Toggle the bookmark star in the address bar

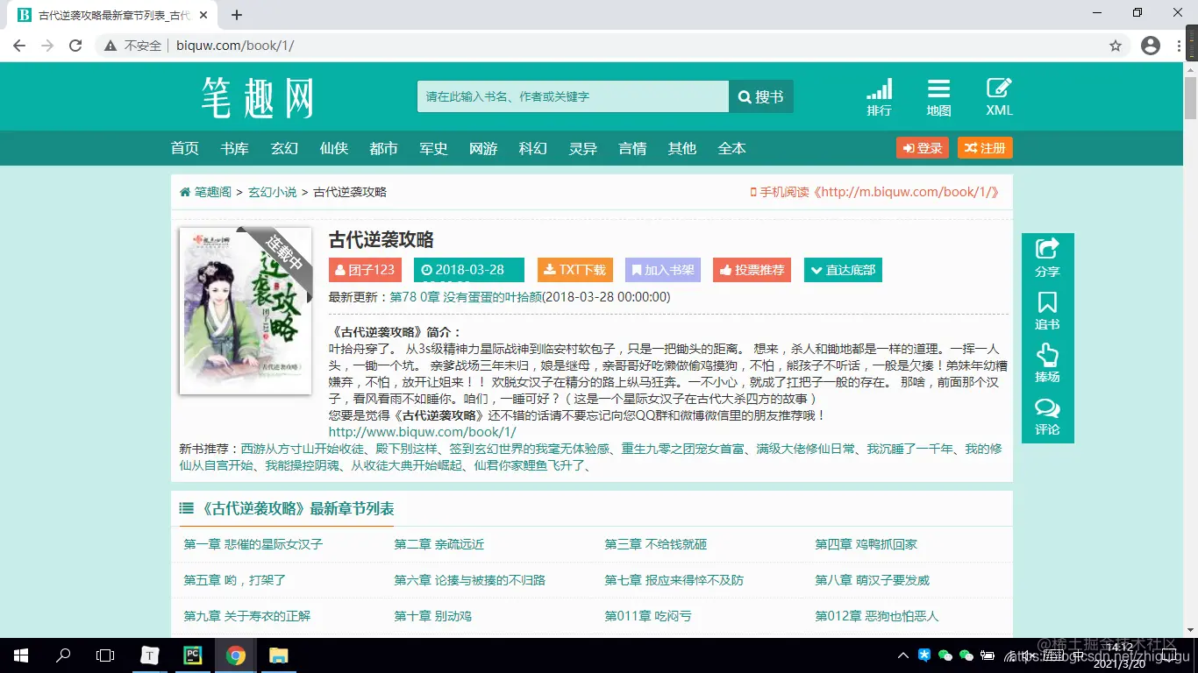pyautogui.click(x=1115, y=45)
